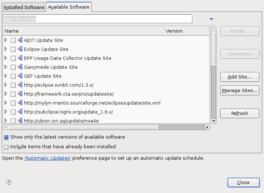This screenshot has height=193, width=264.
Task: Expand the Eclipse Update Site tree node
Action: point(6,49)
